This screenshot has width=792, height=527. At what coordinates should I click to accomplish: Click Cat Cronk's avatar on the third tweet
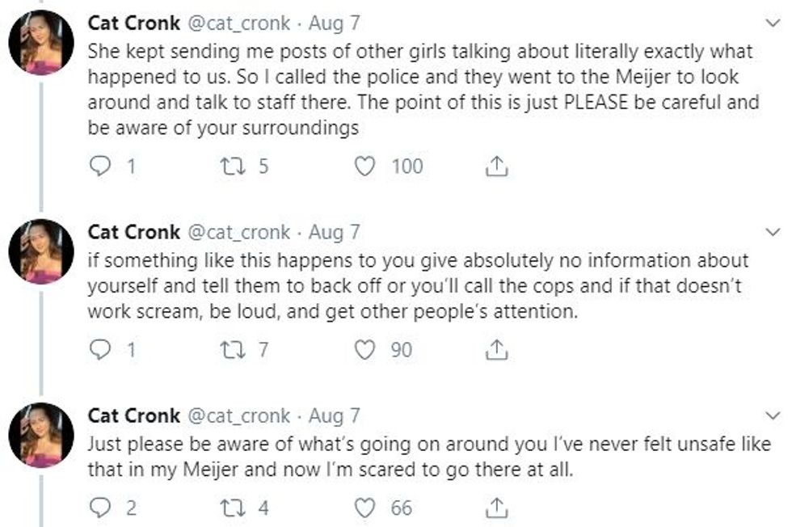pos(41,435)
